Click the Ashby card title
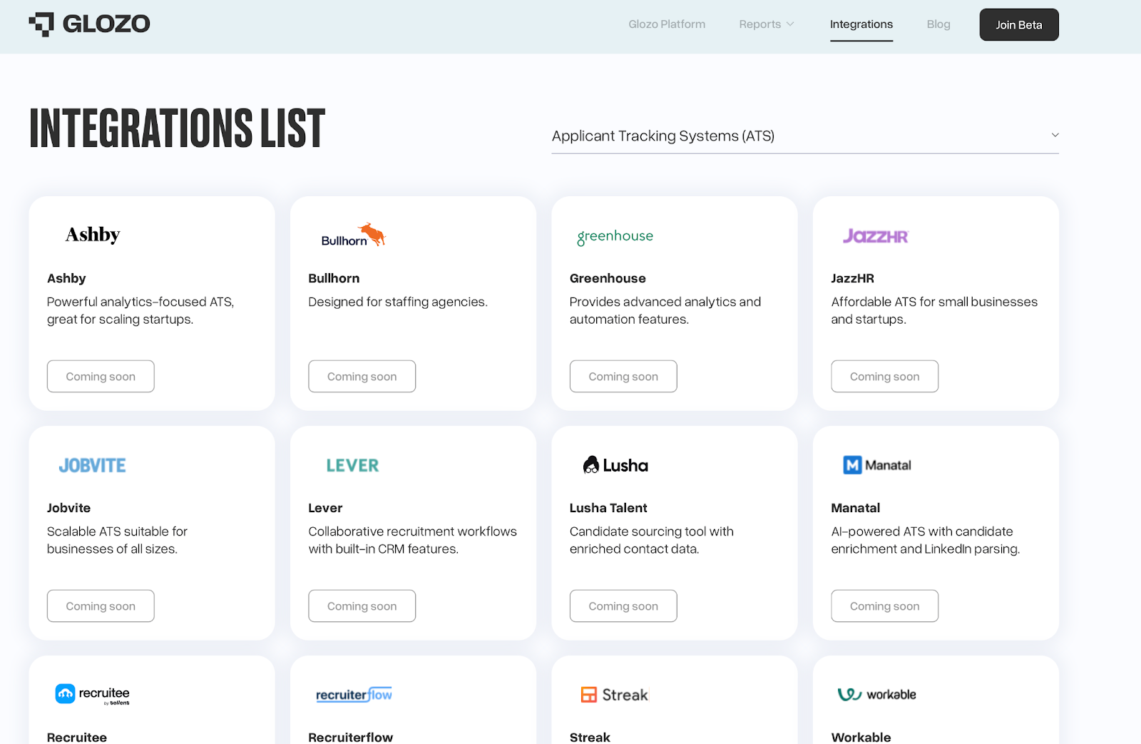This screenshot has width=1141, height=744. tap(66, 278)
